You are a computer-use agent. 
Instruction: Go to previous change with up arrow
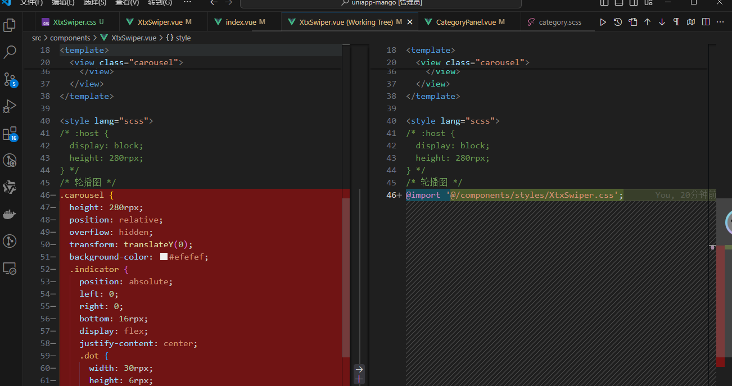tap(647, 22)
